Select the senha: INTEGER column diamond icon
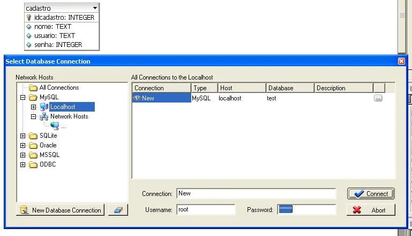Image resolution: width=412 pixels, height=236 pixels. [x=29, y=45]
